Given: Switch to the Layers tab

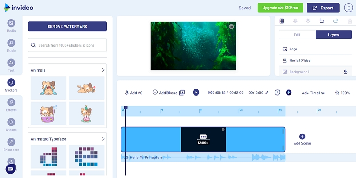Looking at the screenshot, I should pyautogui.click(x=333, y=35).
